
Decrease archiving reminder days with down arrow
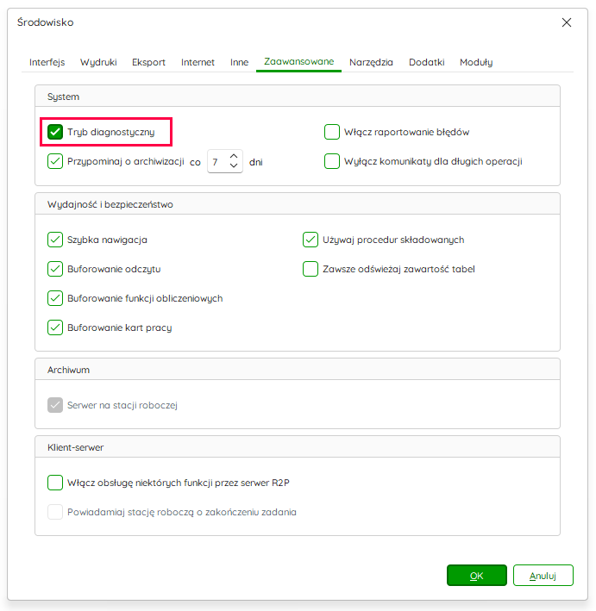pos(234,165)
